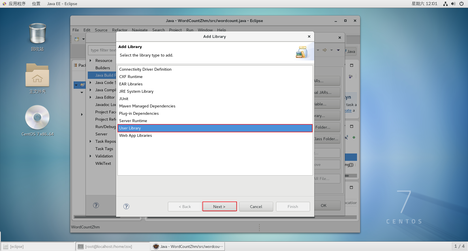468x251 pixels.
Task: Open the CentOS 7 x86_64 disc icon
Action: pos(37,117)
